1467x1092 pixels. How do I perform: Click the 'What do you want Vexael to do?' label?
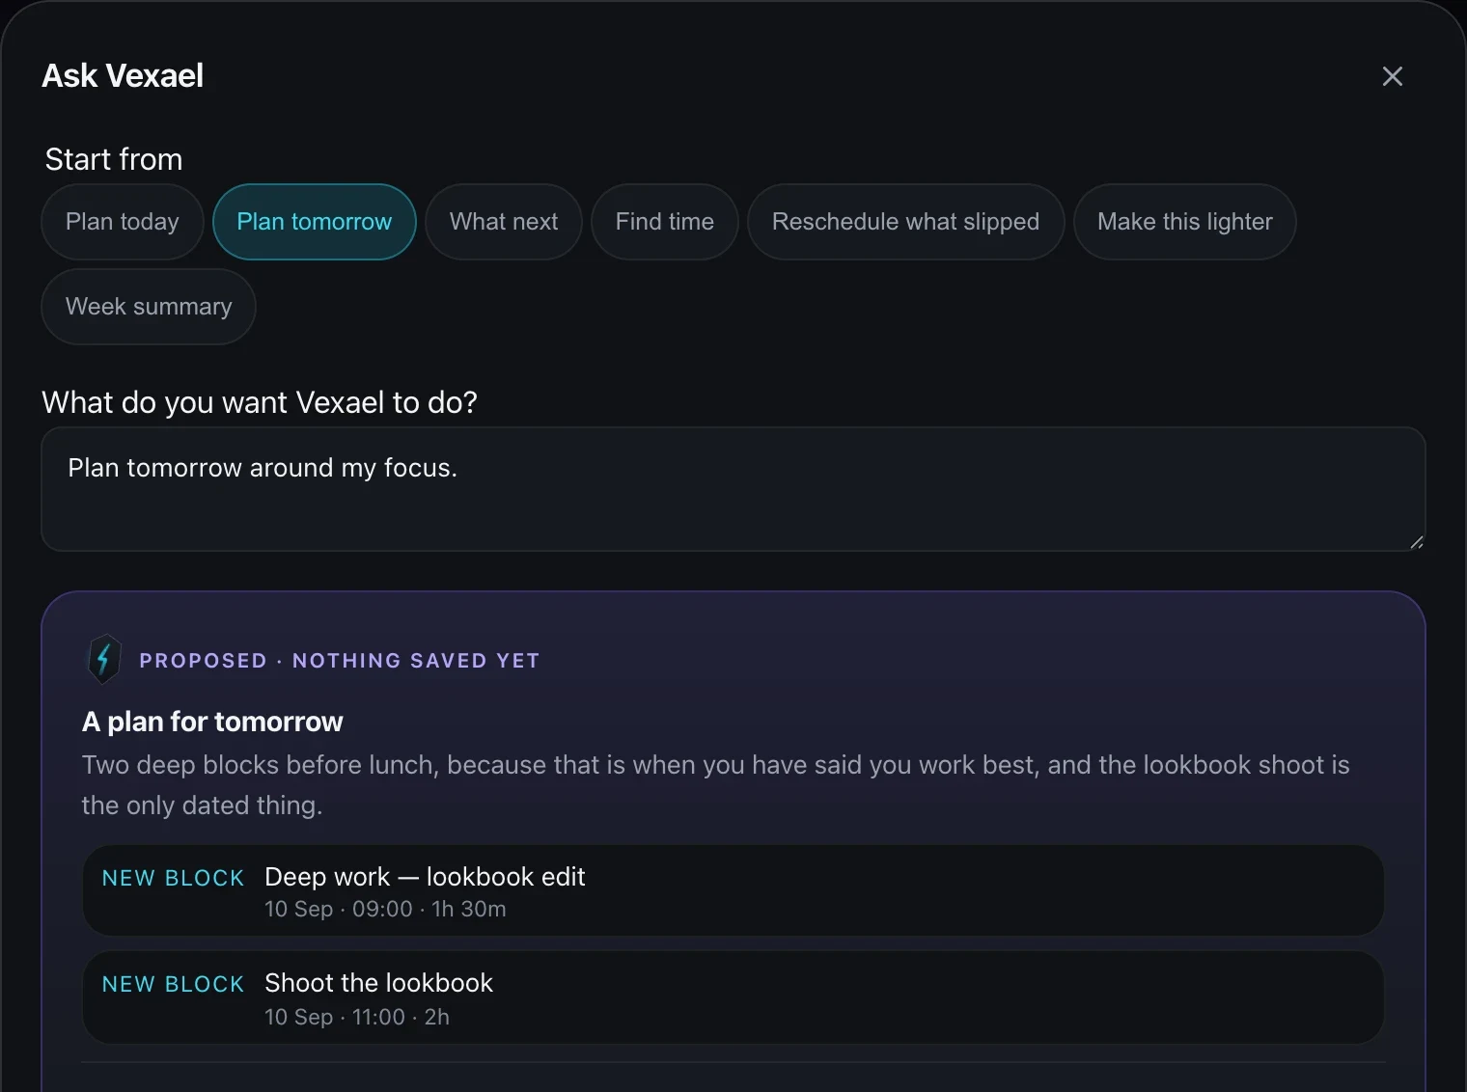pyautogui.click(x=260, y=402)
